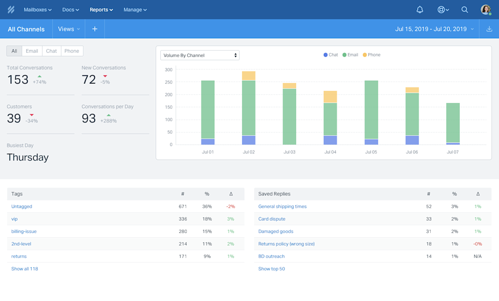
Task: Open the Manage menu
Action: click(135, 10)
